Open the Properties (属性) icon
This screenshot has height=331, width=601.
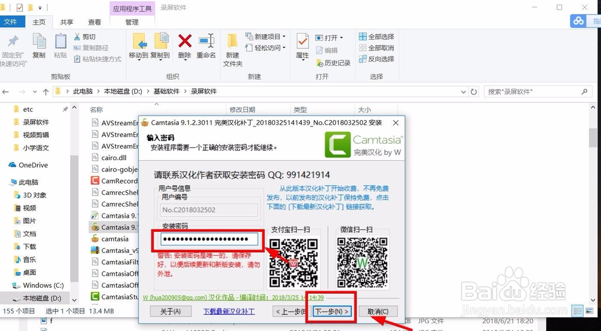coord(302,41)
